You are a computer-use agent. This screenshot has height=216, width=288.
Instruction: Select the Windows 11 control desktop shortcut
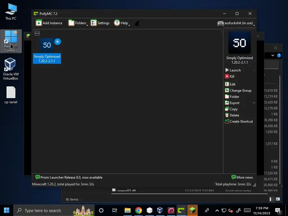point(11,41)
